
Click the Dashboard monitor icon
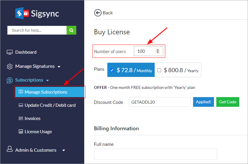click(10, 52)
